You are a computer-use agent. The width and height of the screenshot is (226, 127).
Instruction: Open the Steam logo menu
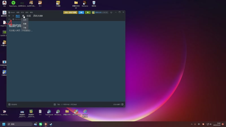pyautogui.click(x=12, y=12)
